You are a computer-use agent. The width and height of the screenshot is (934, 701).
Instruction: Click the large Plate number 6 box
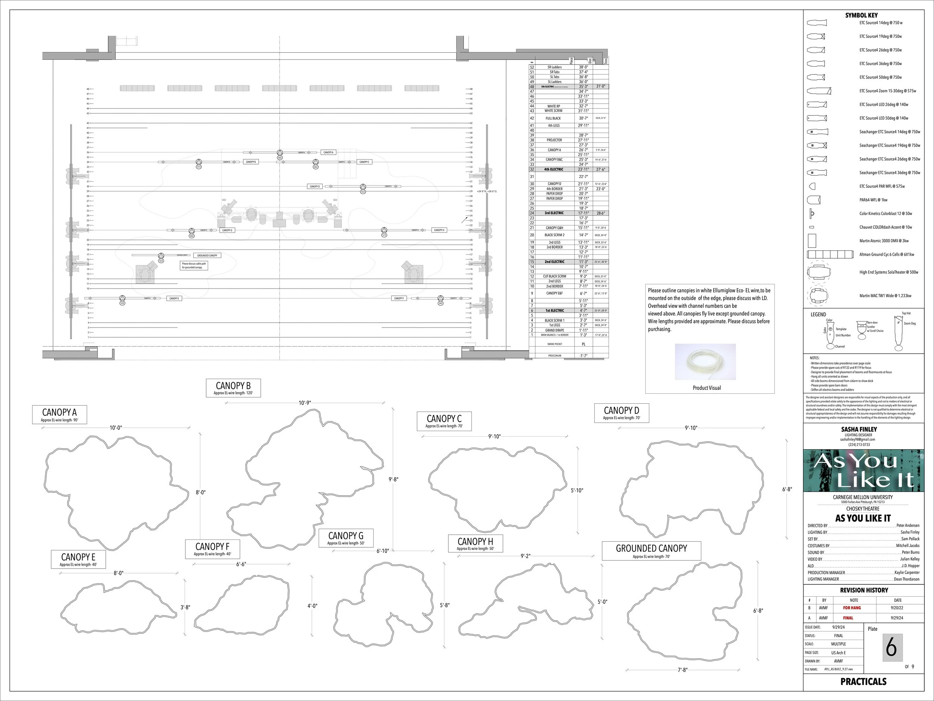[892, 647]
